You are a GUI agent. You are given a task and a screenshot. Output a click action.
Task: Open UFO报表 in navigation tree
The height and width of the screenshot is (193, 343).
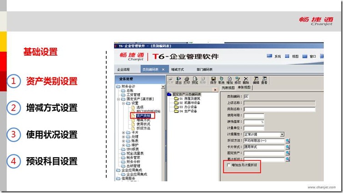click(x=132, y=149)
